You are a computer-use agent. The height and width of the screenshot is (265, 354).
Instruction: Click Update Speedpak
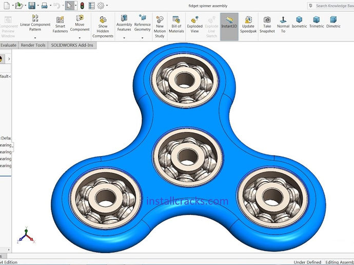pos(248,25)
